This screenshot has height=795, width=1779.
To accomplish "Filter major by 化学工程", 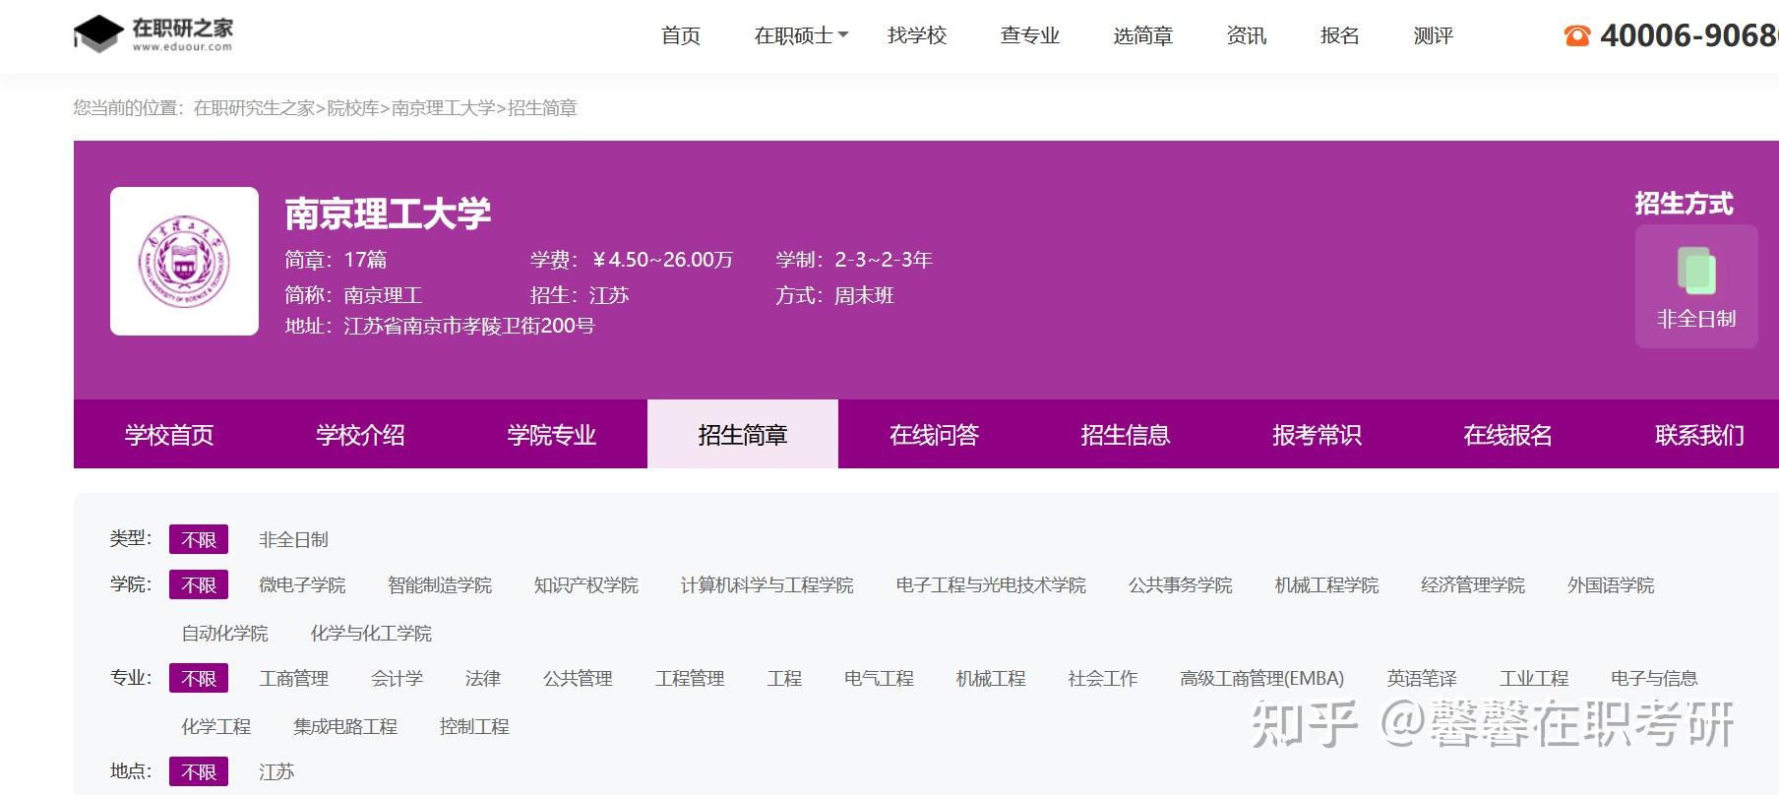I will pyautogui.click(x=215, y=726).
